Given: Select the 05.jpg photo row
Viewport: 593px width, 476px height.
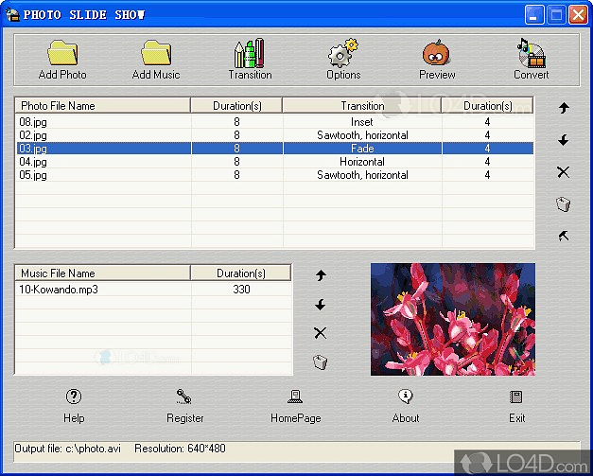Looking at the screenshot, I should (x=274, y=175).
